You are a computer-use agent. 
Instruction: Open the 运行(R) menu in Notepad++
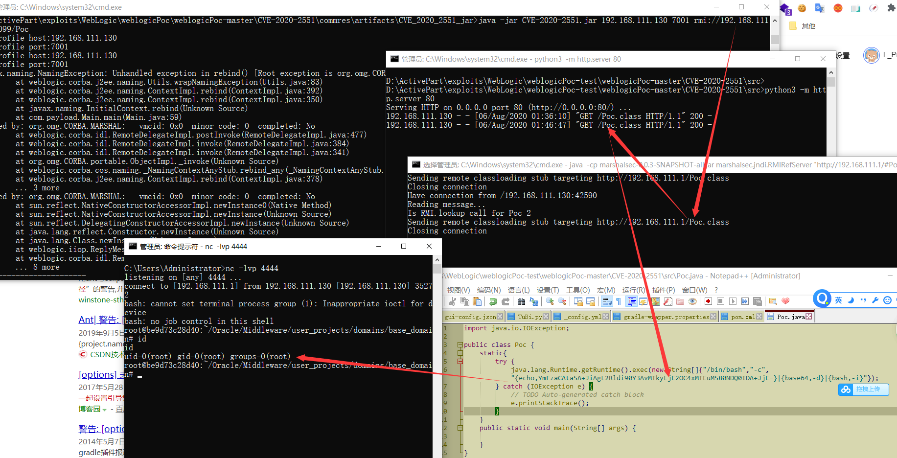click(x=634, y=290)
